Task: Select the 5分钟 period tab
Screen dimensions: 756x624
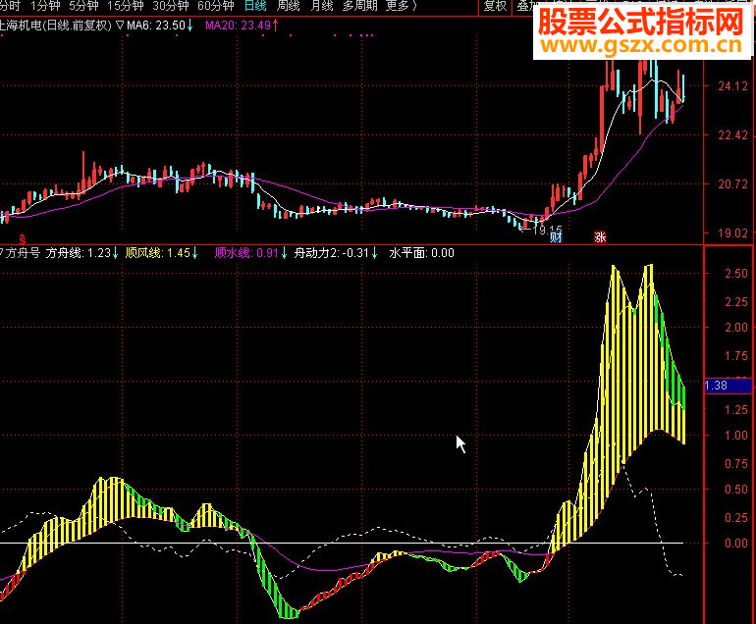Action: pos(83,6)
